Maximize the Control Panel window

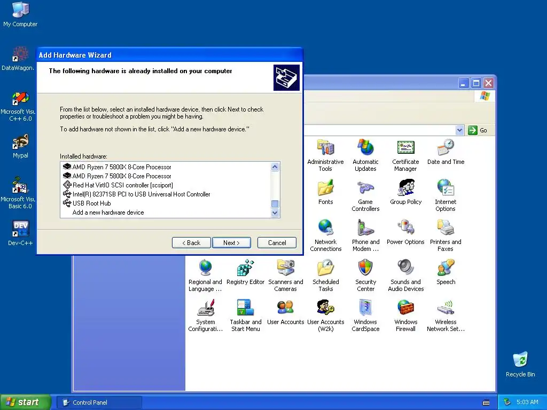[x=476, y=83]
